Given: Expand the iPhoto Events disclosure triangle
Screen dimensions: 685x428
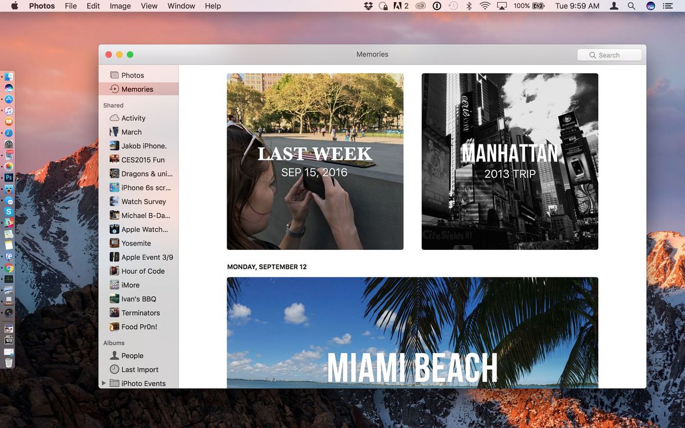Looking at the screenshot, I should point(103,383).
